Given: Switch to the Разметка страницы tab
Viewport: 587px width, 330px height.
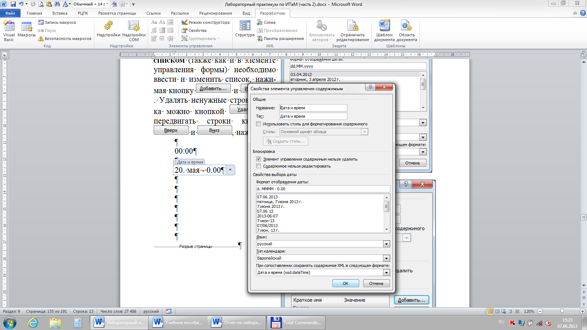Looking at the screenshot, I should (117, 13).
